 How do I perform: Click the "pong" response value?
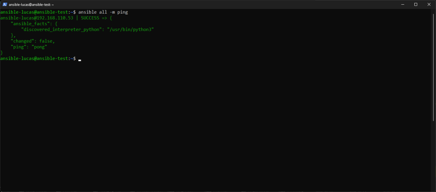tap(39, 47)
